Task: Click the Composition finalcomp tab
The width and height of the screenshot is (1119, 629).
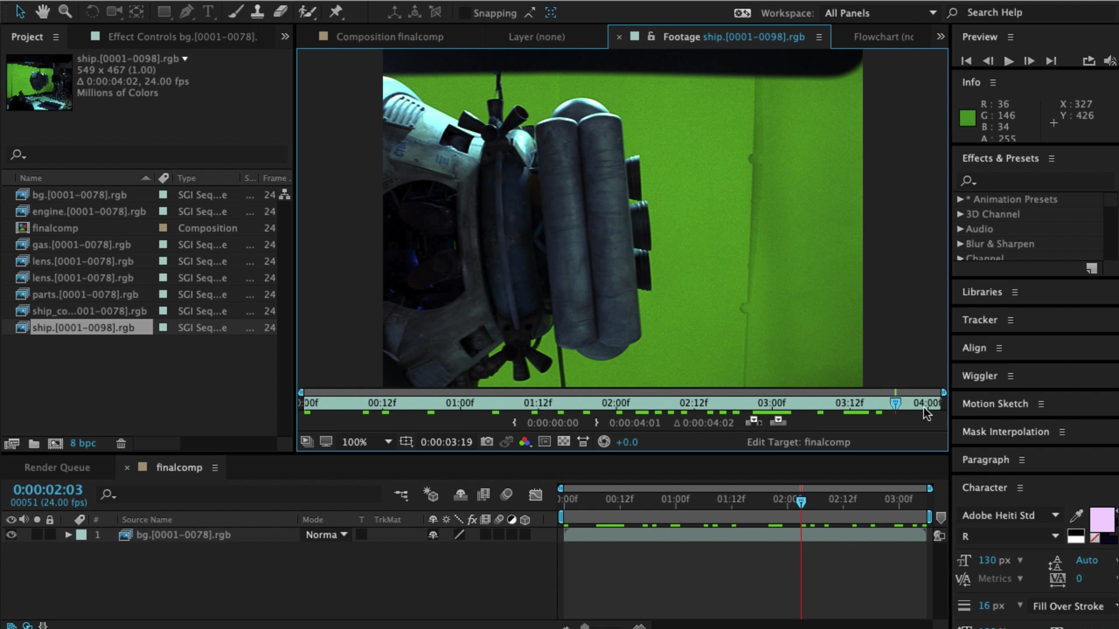Action: tap(390, 36)
